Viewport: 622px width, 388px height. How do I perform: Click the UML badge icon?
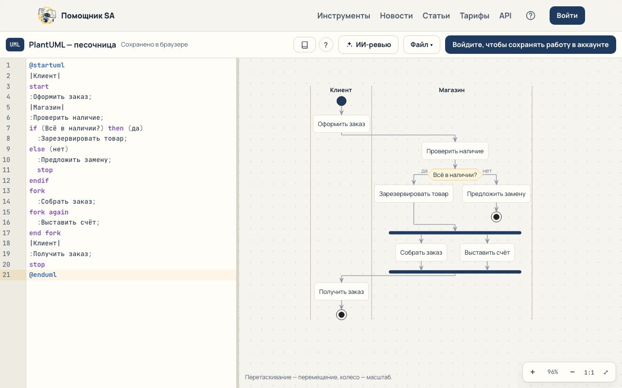pos(15,45)
